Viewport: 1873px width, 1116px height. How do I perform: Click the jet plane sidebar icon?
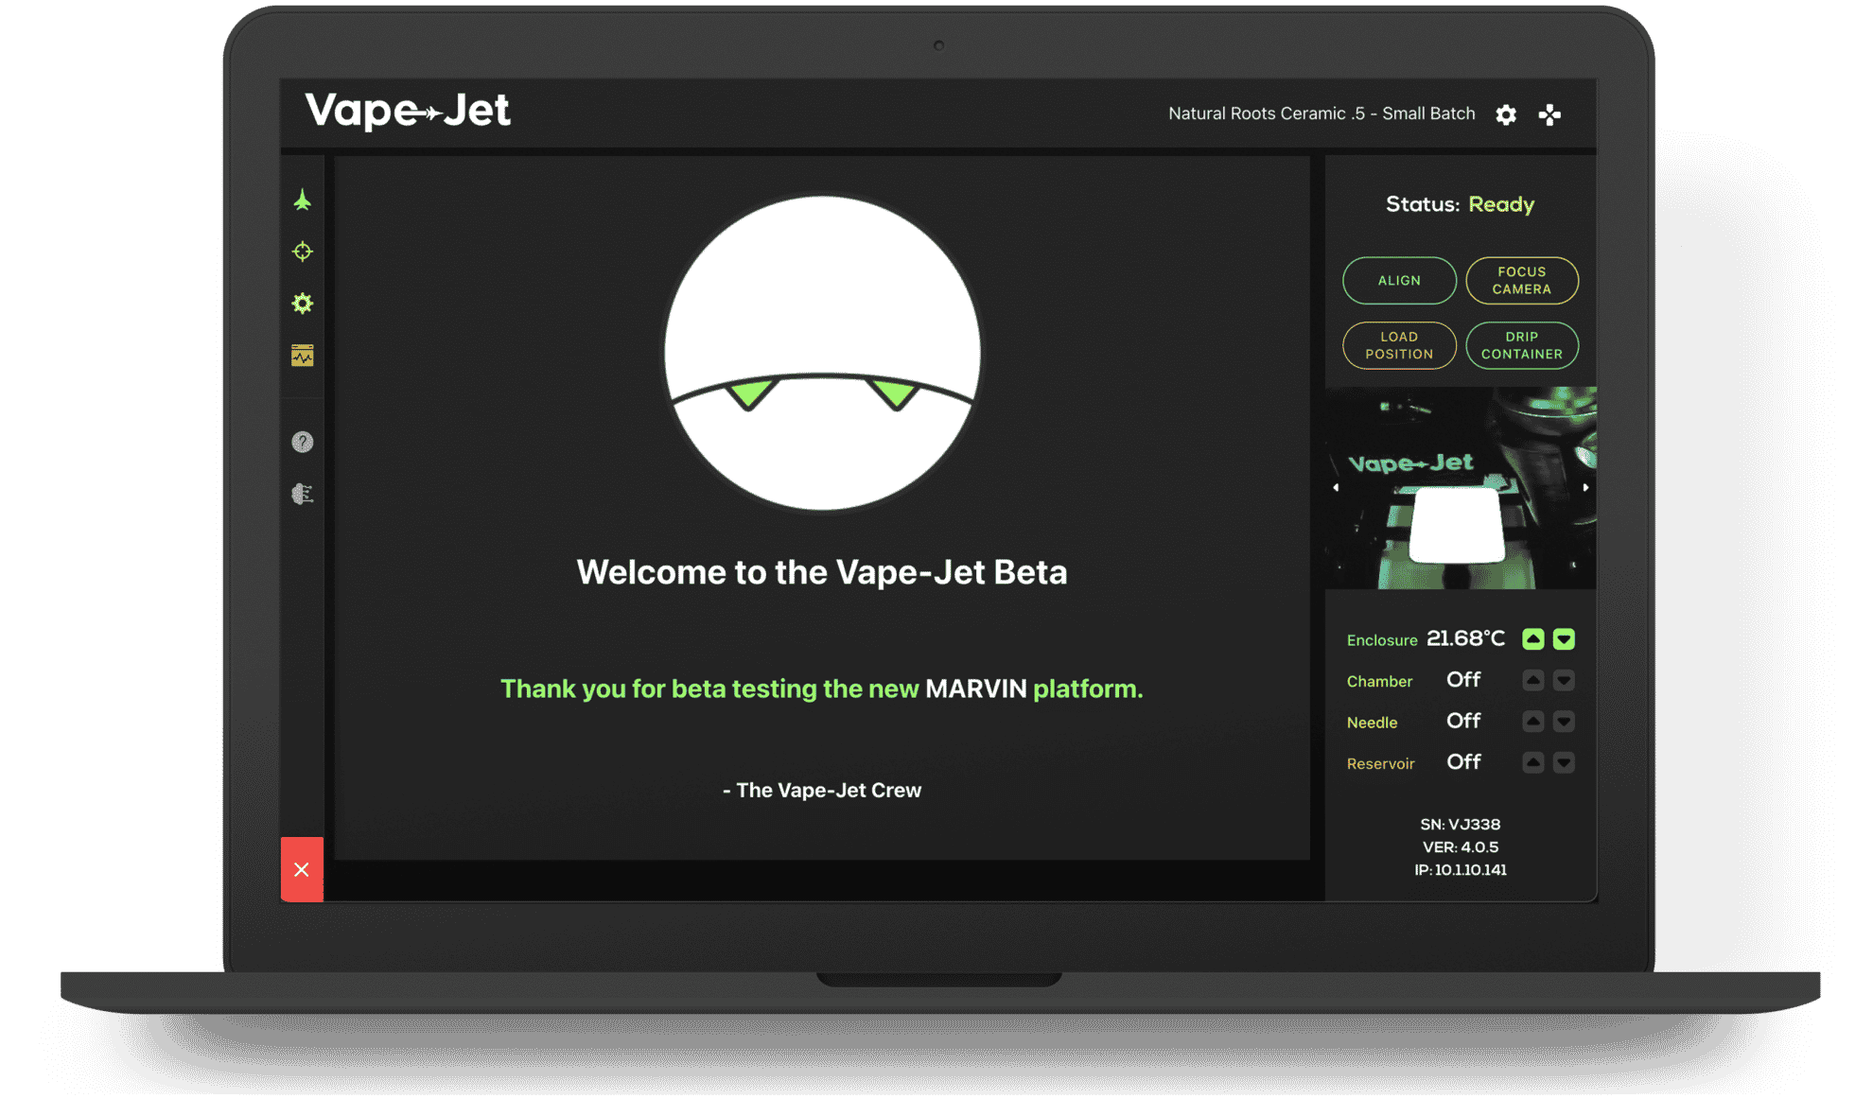click(302, 201)
